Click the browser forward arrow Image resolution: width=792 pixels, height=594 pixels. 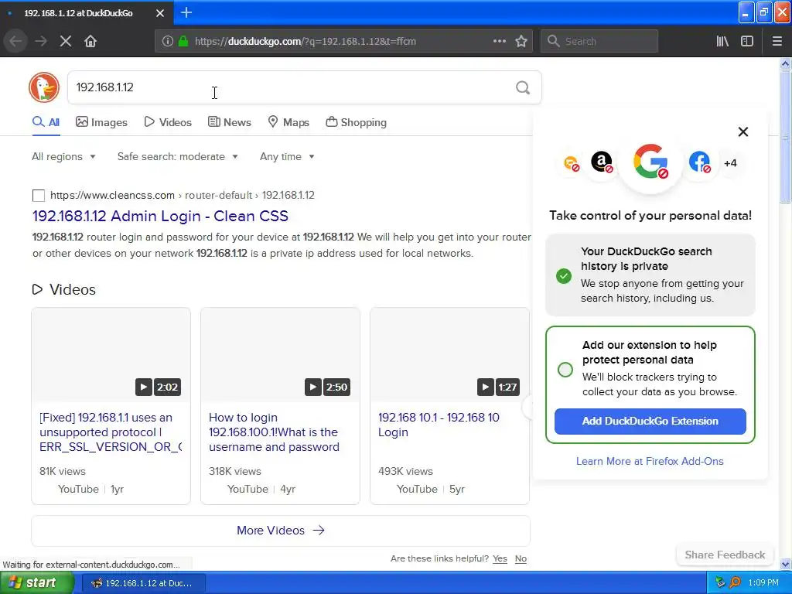pyautogui.click(x=41, y=42)
